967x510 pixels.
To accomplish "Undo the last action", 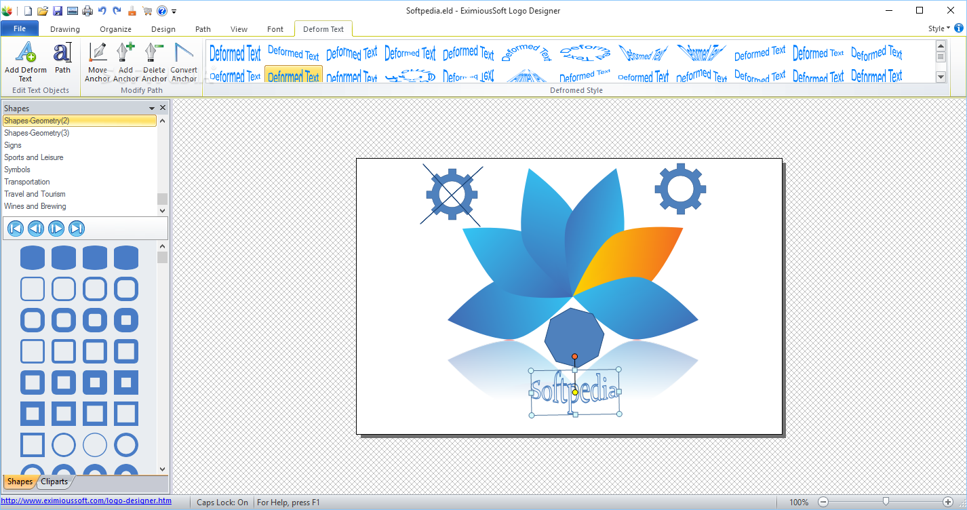I will 102,11.
